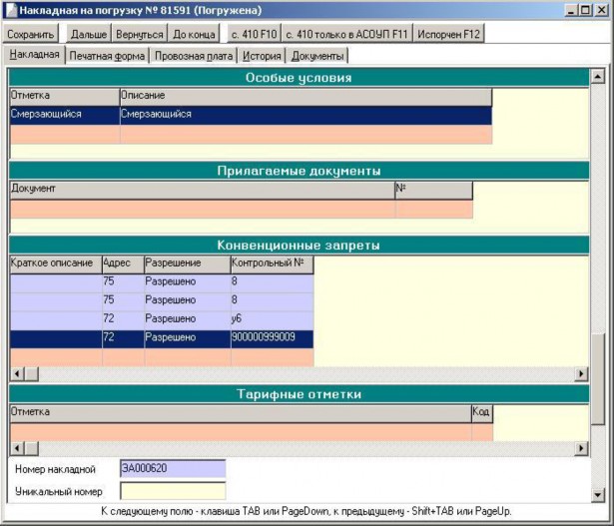
Task: Click the Краткое описание column header
Action: coord(56,263)
